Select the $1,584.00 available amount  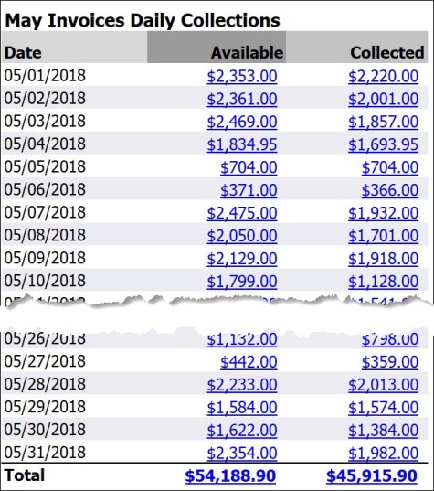point(242,408)
